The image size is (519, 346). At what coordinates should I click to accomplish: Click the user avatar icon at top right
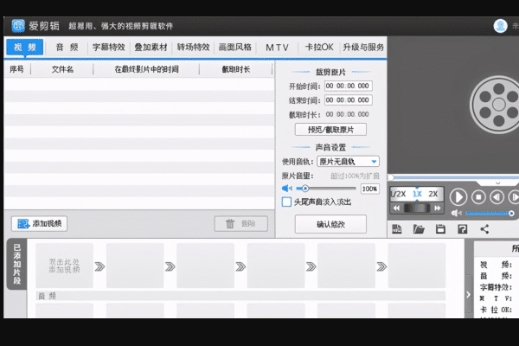coord(501,26)
